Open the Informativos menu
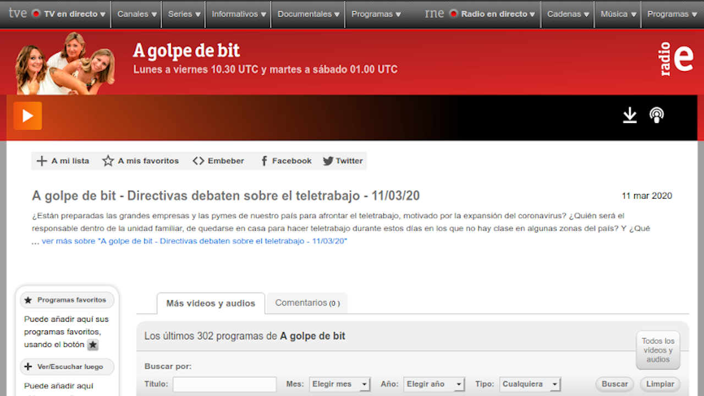 [x=239, y=14]
